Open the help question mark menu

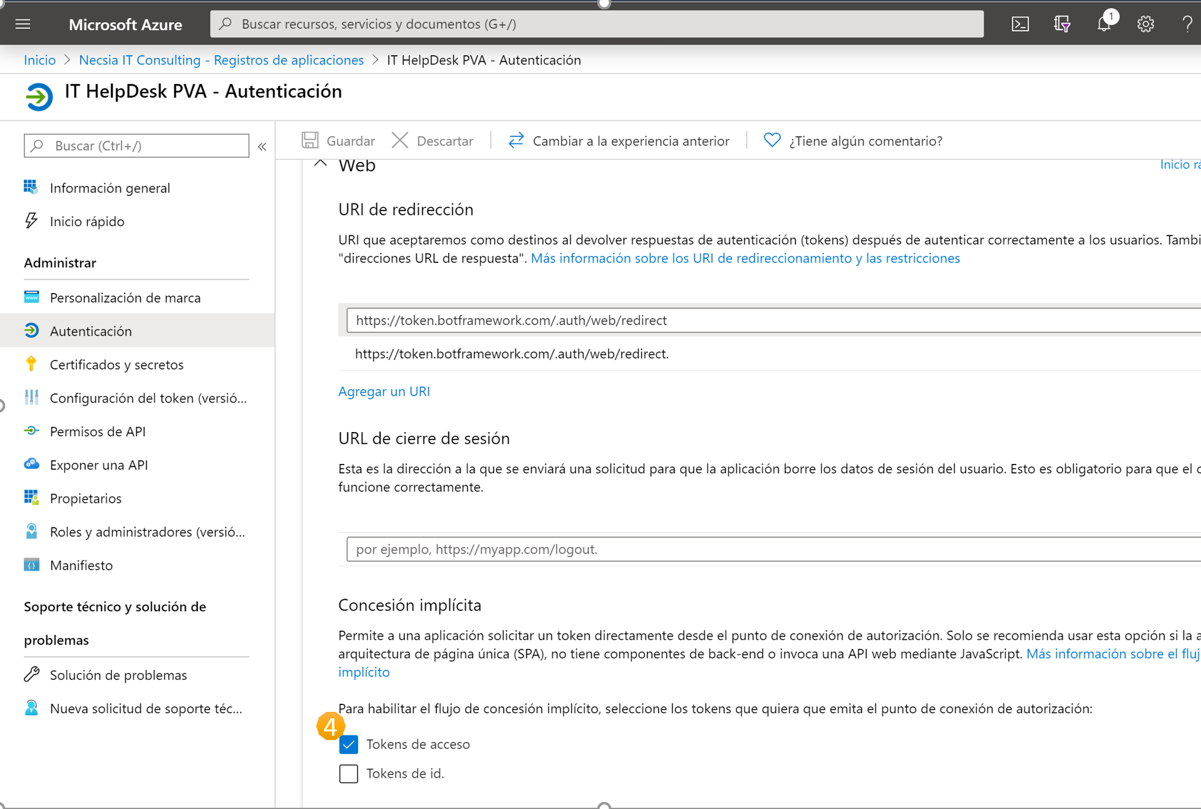(x=1187, y=24)
